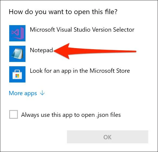
Task: Click the blue tile behind Visual Studio logo
Action: [x=17, y=33]
